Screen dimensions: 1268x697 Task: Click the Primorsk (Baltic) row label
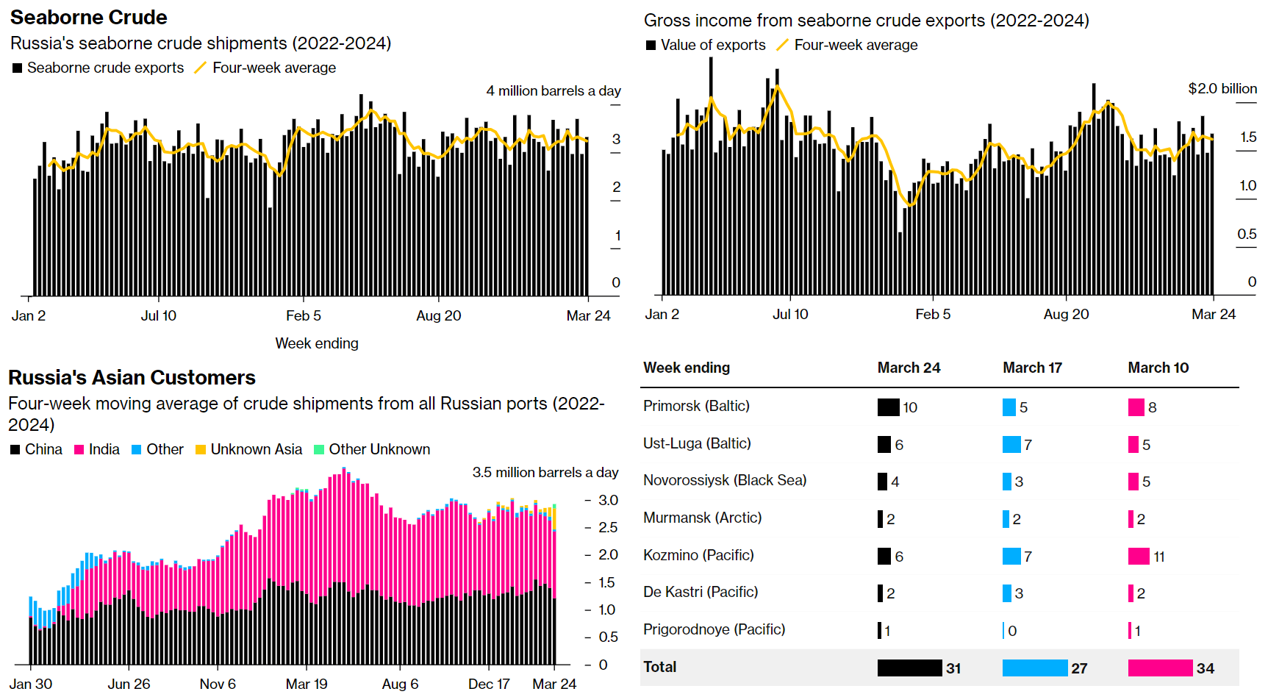[x=696, y=406]
